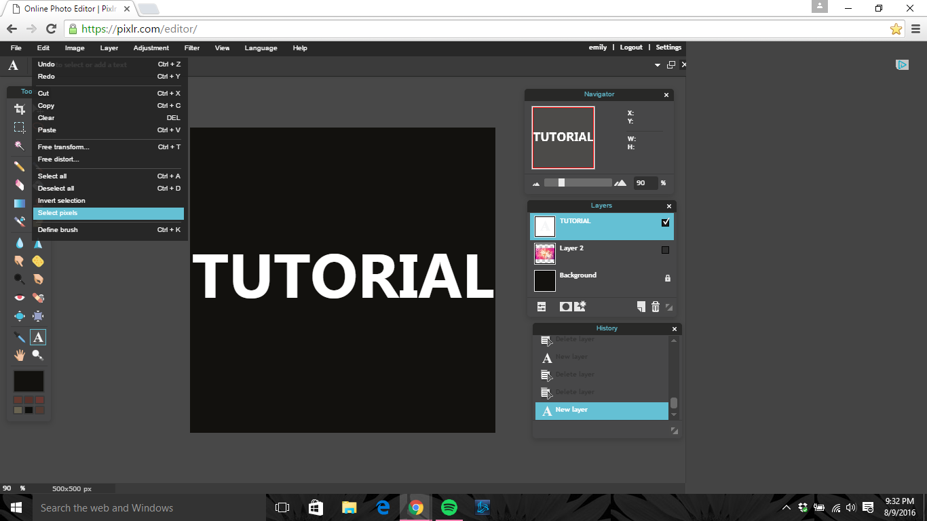Select the Marquee selection tool
The image size is (927, 521).
20,128
